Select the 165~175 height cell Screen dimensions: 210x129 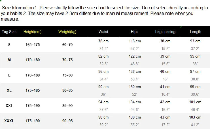(33, 45)
